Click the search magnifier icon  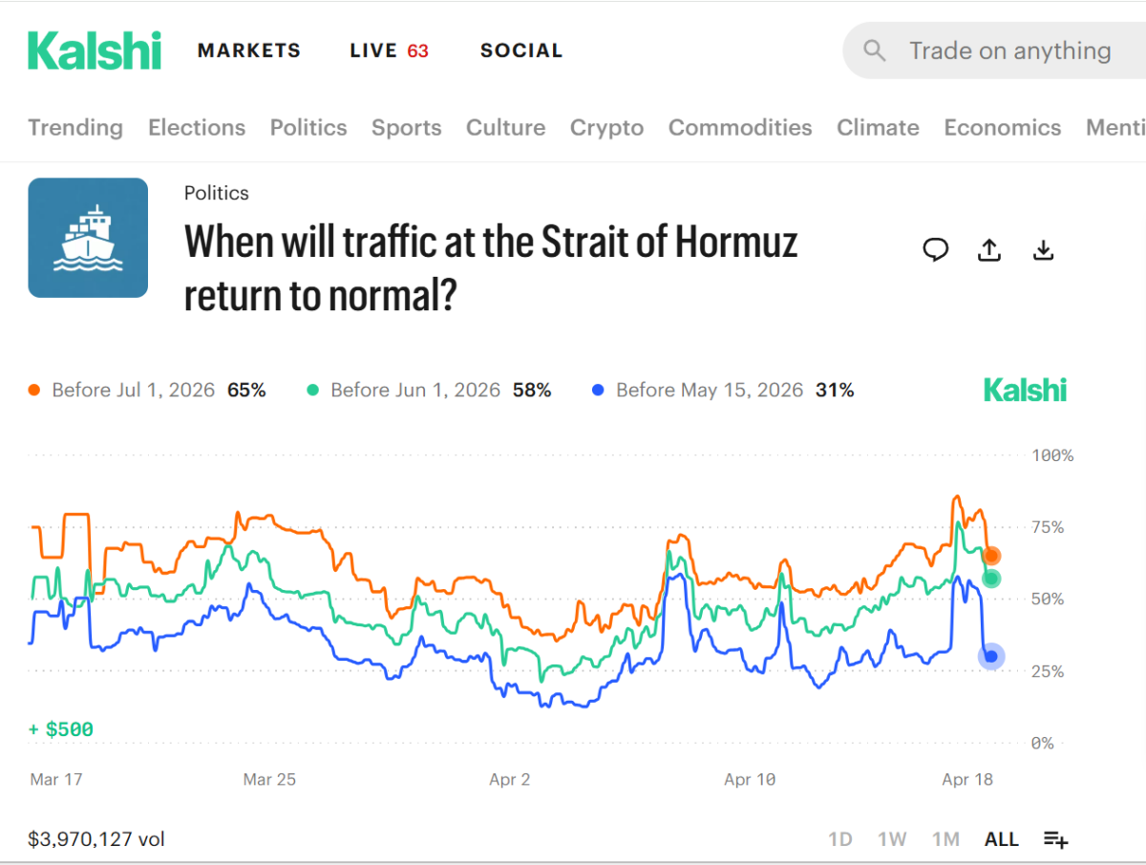tap(874, 51)
